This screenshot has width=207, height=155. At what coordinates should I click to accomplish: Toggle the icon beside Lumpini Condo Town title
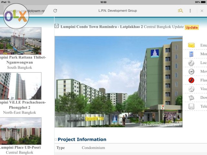point(57,26)
